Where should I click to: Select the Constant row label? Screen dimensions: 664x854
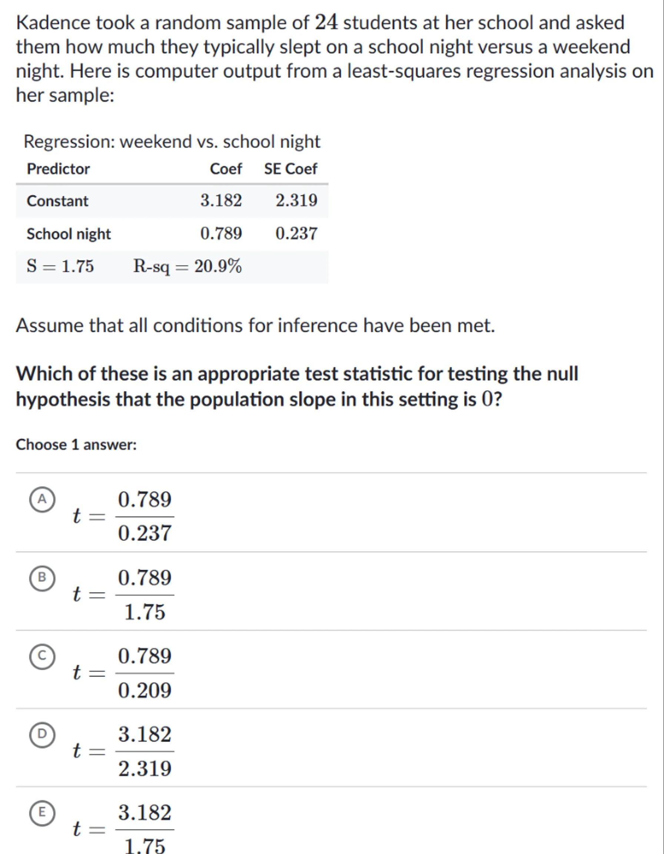tap(57, 201)
